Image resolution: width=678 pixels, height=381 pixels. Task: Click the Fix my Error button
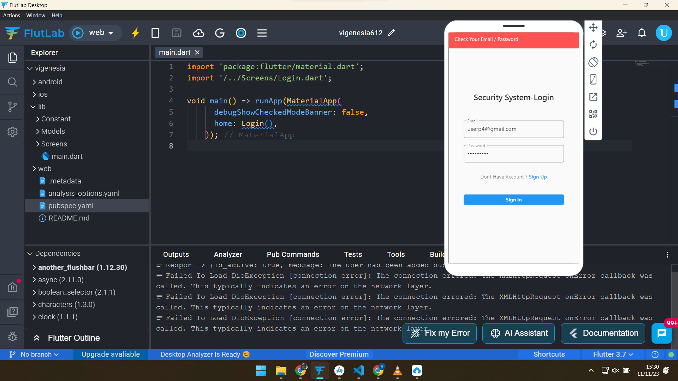439,333
